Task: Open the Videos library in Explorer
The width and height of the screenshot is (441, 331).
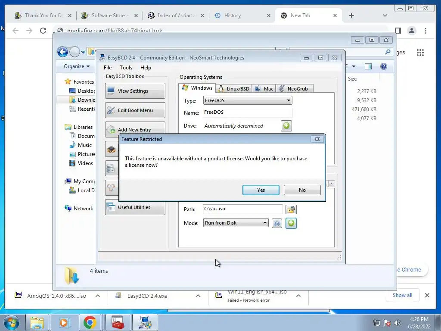Action: coord(81,163)
